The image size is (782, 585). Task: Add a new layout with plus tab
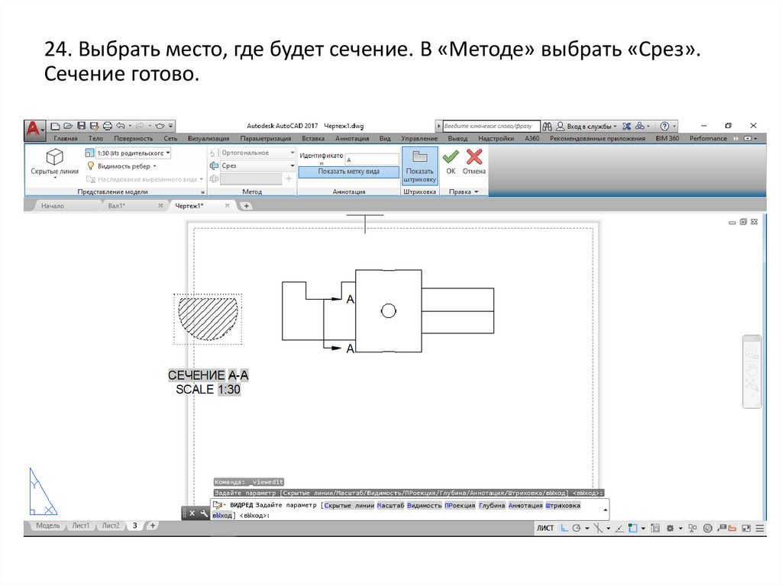click(x=153, y=526)
